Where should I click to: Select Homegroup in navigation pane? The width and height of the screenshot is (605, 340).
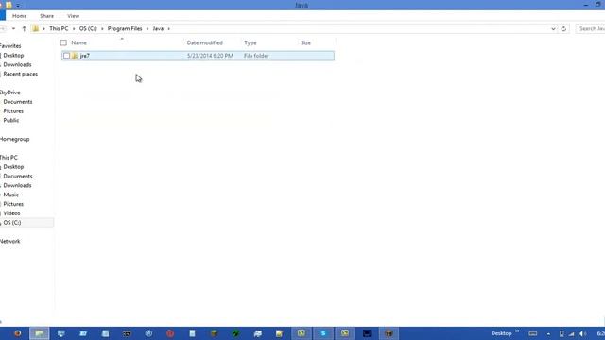[15, 139]
